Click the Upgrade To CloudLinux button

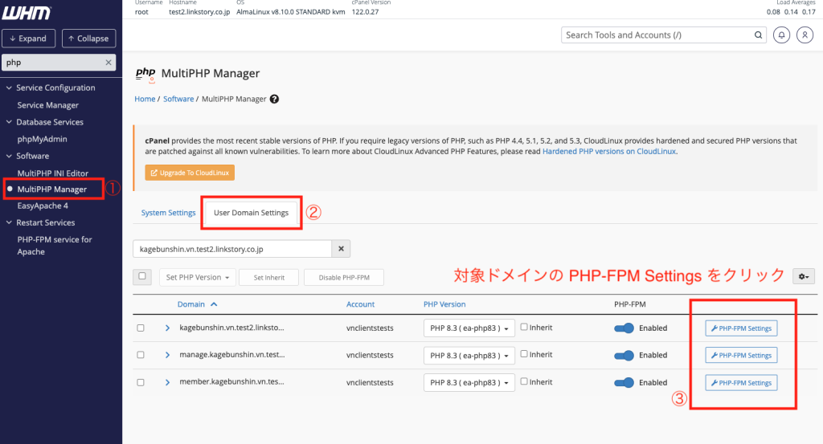pyautogui.click(x=190, y=173)
